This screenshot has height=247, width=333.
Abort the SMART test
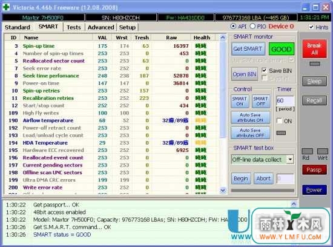(x=263, y=179)
